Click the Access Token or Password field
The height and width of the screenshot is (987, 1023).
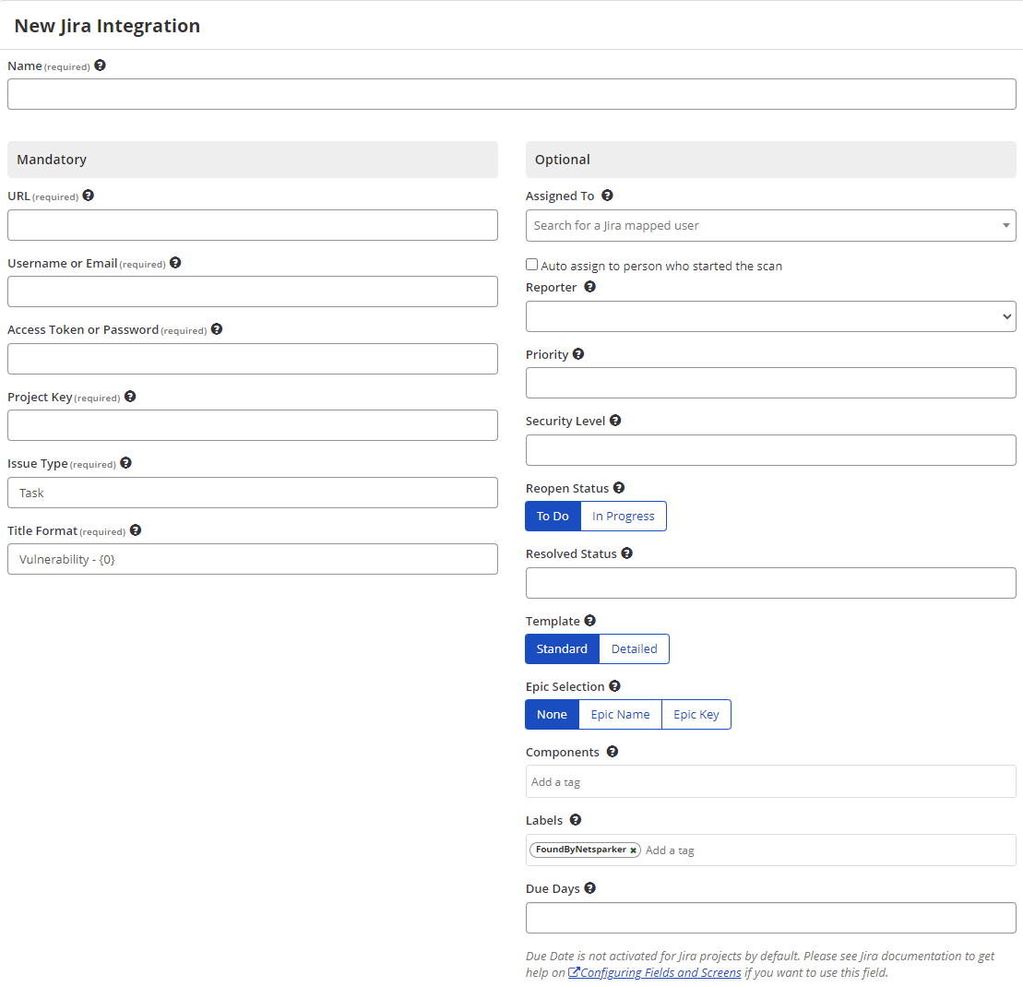pos(253,359)
